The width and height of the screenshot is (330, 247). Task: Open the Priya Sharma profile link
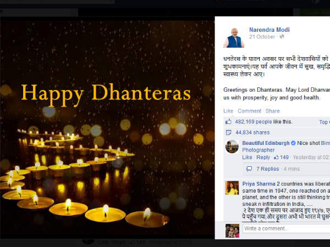[x=258, y=184]
